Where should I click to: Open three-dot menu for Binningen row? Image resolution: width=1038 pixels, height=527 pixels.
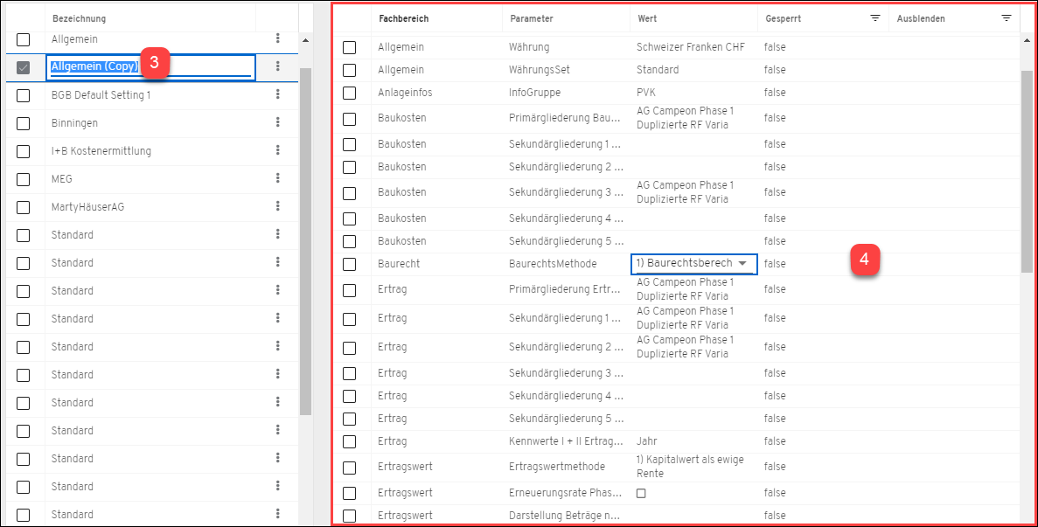278,122
